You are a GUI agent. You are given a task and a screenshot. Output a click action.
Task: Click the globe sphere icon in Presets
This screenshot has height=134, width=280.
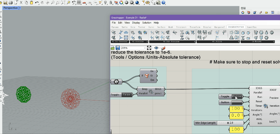pyautogui.click(x=272, y=32)
